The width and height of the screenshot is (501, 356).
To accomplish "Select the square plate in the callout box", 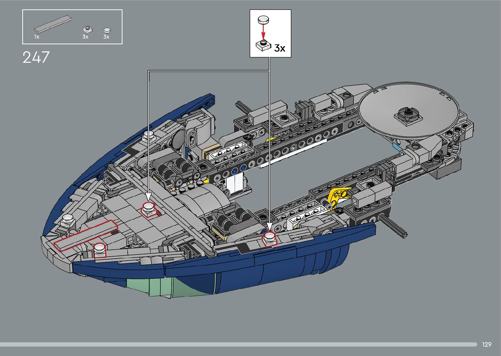I will tap(263, 45).
